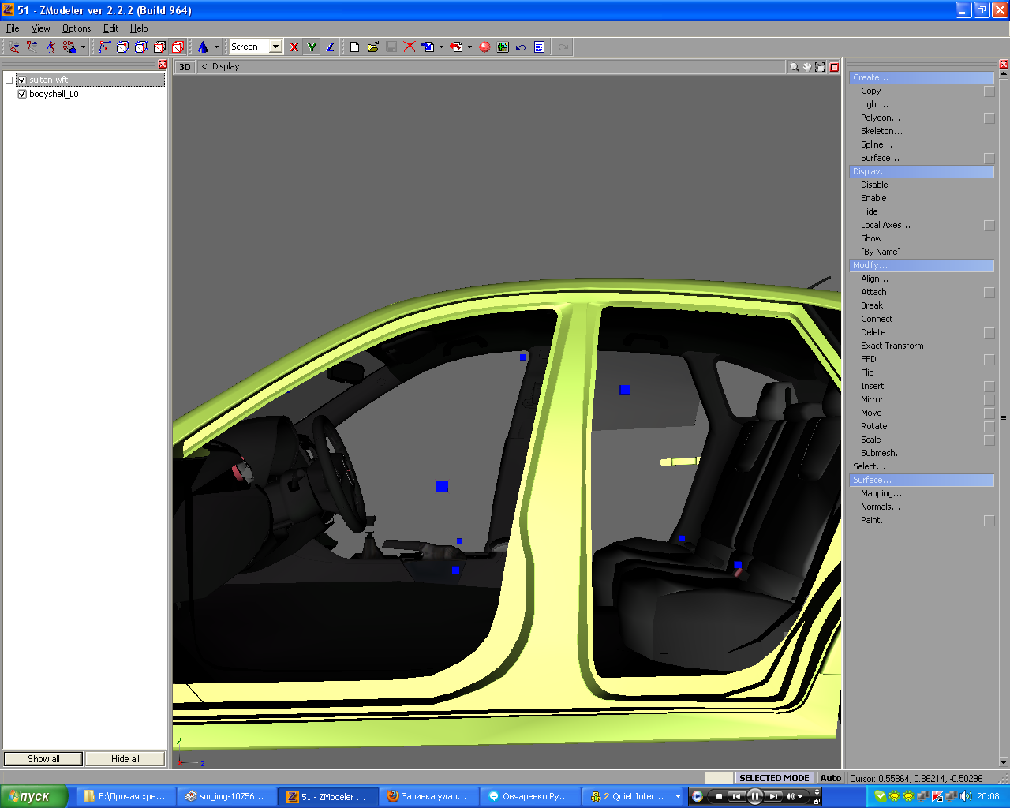The image size is (1010, 808).
Task: Select the pan hand tool in viewport
Action: [807, 67]
